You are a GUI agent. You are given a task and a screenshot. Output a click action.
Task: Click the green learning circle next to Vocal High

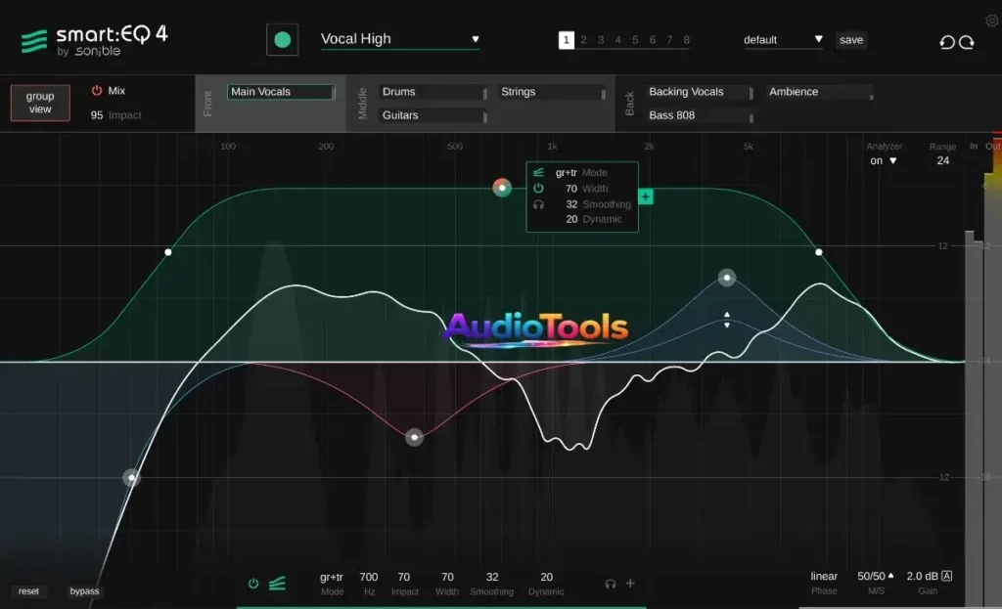point(282,40)
